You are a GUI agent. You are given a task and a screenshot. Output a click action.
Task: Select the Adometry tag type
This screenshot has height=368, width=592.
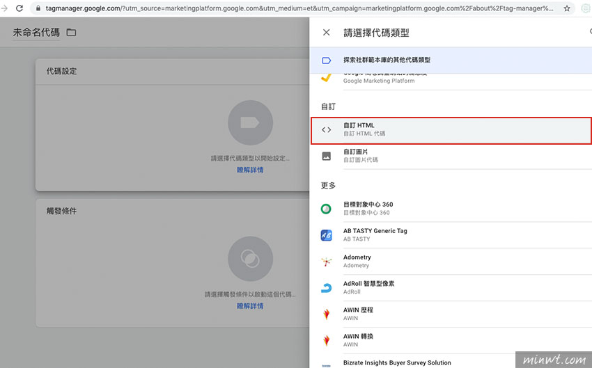pos(451,262)
